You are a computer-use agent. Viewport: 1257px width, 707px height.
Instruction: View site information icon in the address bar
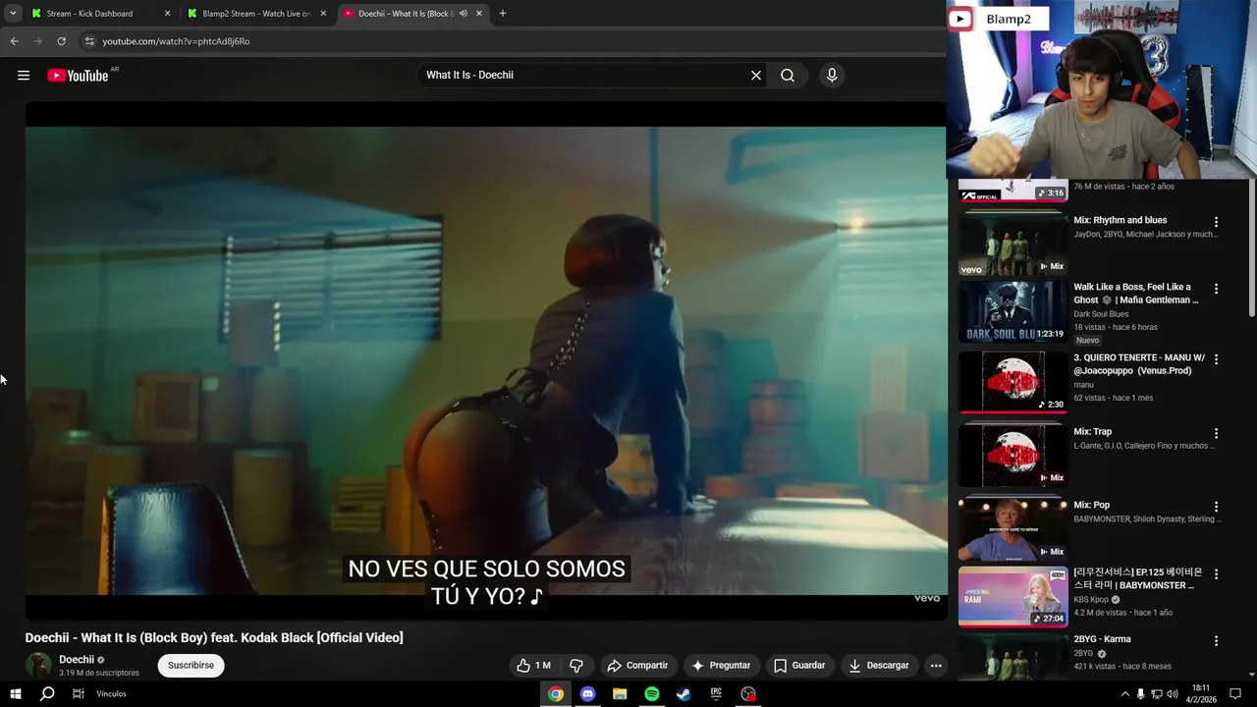(x=88, y=41)
